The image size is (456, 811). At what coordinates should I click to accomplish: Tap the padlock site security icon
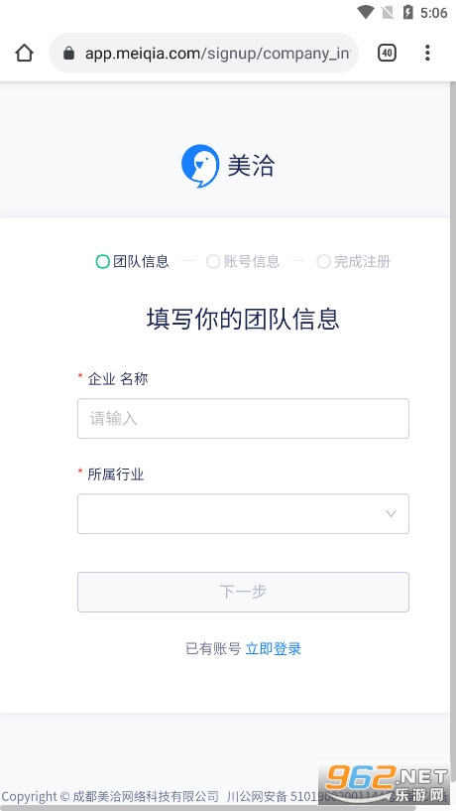68,53
